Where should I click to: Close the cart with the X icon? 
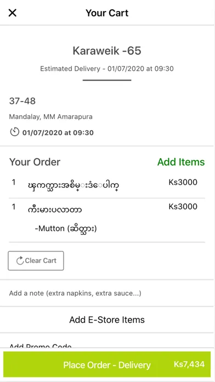point(13,13)
